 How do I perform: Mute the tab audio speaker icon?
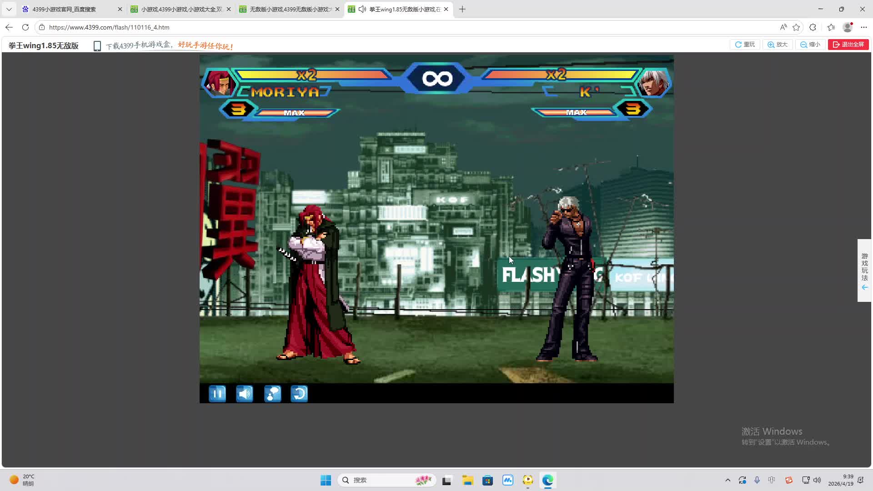click(x=362, y=9)
